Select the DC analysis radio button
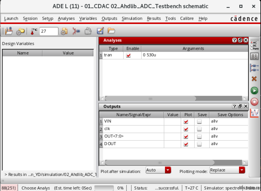Image resolution: width=261 pixels, height=191 pixels. point(252,45)
